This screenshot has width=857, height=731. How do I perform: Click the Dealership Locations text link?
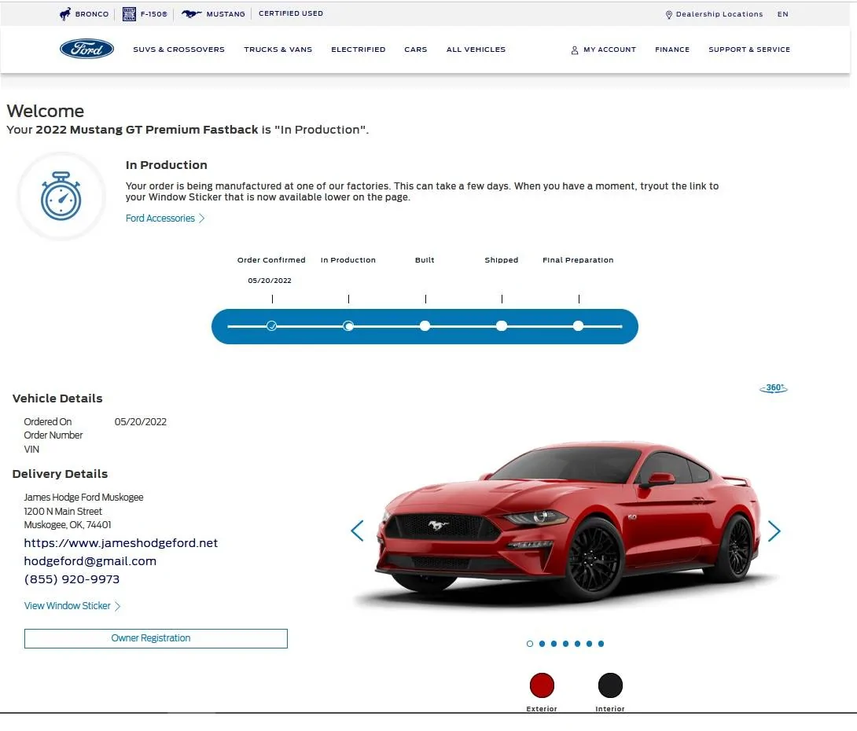pos(719,14)
